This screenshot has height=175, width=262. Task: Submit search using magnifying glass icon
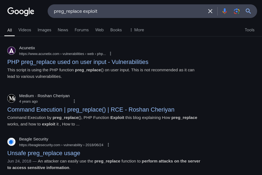[x=248, y=11]
